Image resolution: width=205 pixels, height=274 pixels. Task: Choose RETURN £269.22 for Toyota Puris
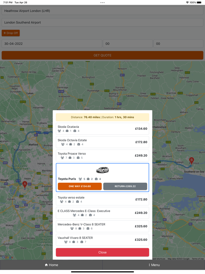[x=125, y=186]
